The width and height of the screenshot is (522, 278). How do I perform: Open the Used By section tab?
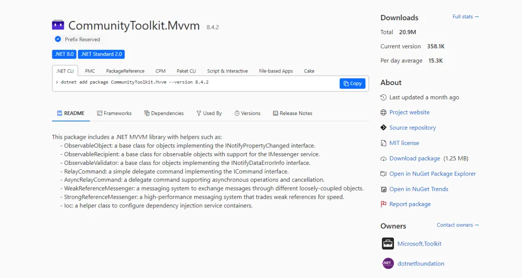coord(209,113)
